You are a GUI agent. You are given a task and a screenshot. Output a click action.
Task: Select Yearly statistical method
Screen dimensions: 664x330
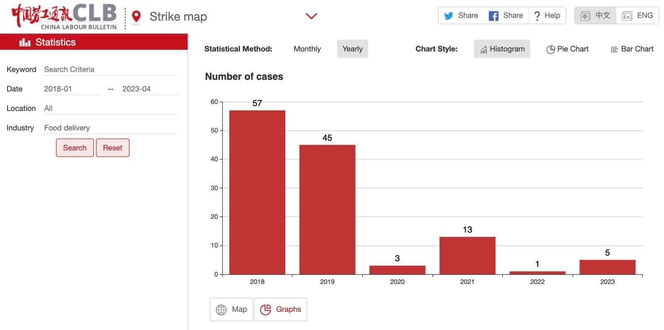pos(352,49)
